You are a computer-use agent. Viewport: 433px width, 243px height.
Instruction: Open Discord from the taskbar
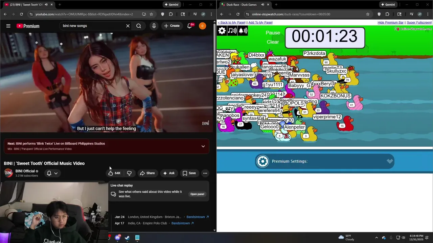pos(117,238)
